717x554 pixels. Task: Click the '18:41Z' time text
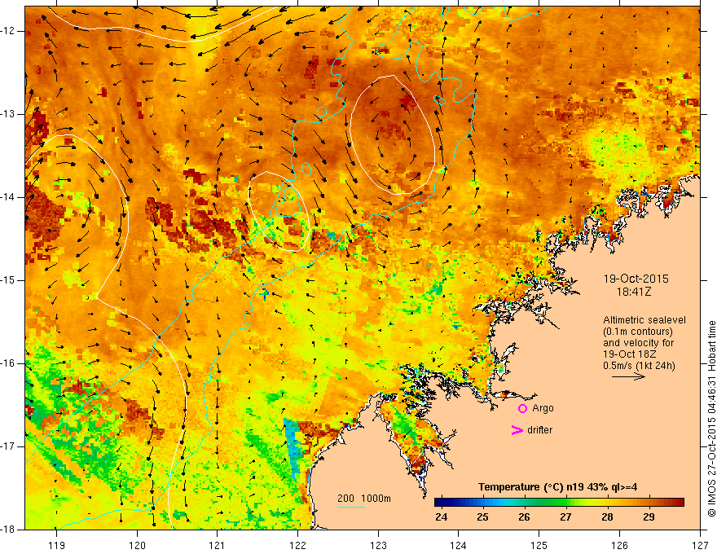pos(634,292)
